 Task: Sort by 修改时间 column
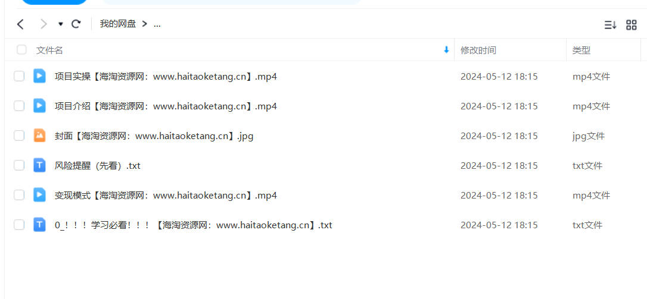pyautogui.click(x=478, y=51)
